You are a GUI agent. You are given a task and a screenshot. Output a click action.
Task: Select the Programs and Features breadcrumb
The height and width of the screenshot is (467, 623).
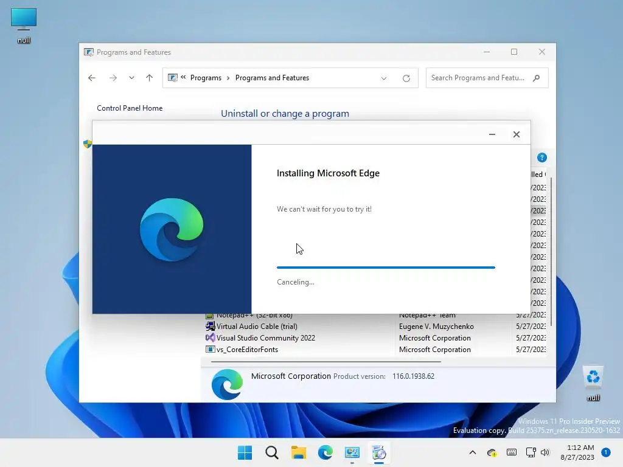tap(272, 78)
